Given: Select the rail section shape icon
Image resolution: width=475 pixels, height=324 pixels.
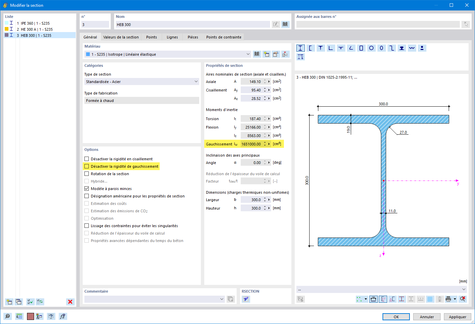Looking at the screenshot, I should (402, 48).
